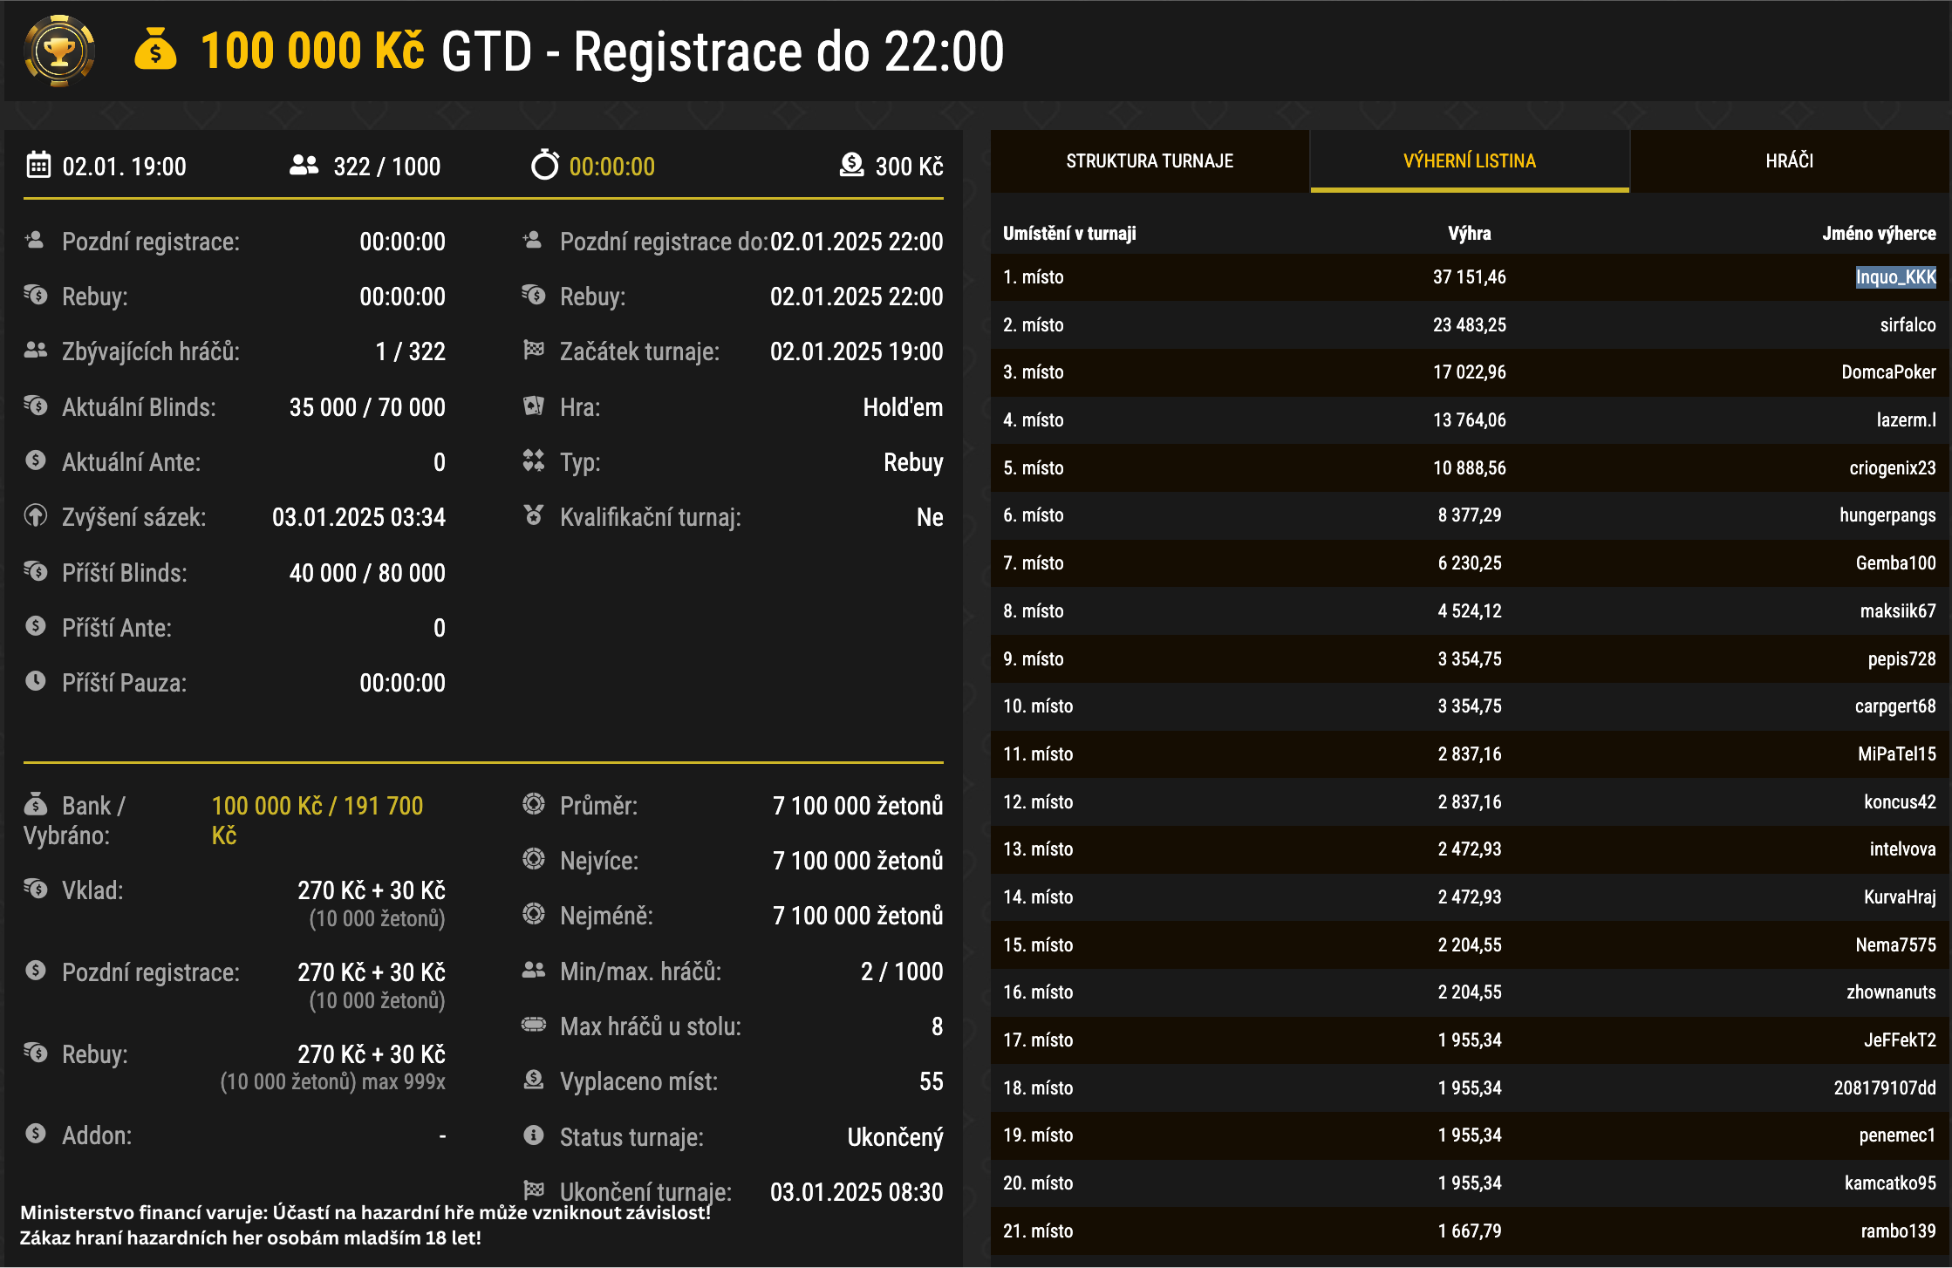Click the coin icon beside 300 Kč buy-in

850,165
